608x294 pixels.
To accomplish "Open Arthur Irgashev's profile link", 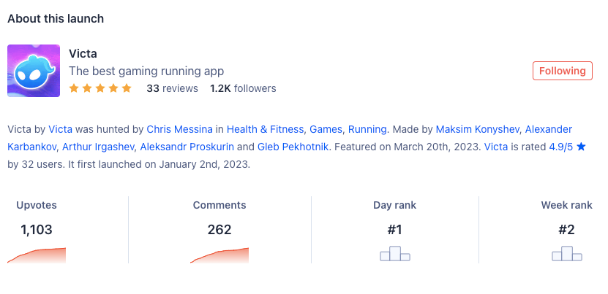I will (x=98, y=147).
